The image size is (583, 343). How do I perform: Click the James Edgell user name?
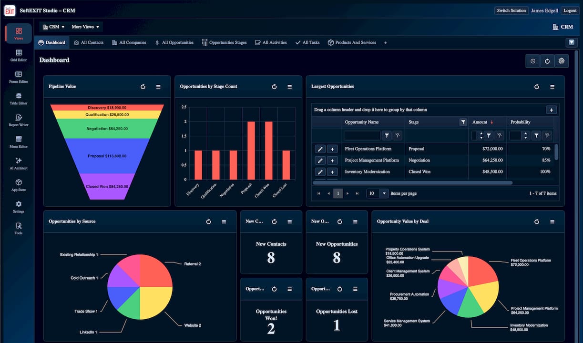(x=544, y=10)
